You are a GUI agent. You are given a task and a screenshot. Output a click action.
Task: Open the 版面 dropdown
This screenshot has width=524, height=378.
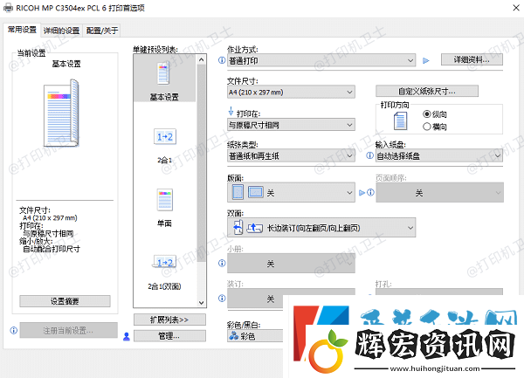tap(291, 192)
